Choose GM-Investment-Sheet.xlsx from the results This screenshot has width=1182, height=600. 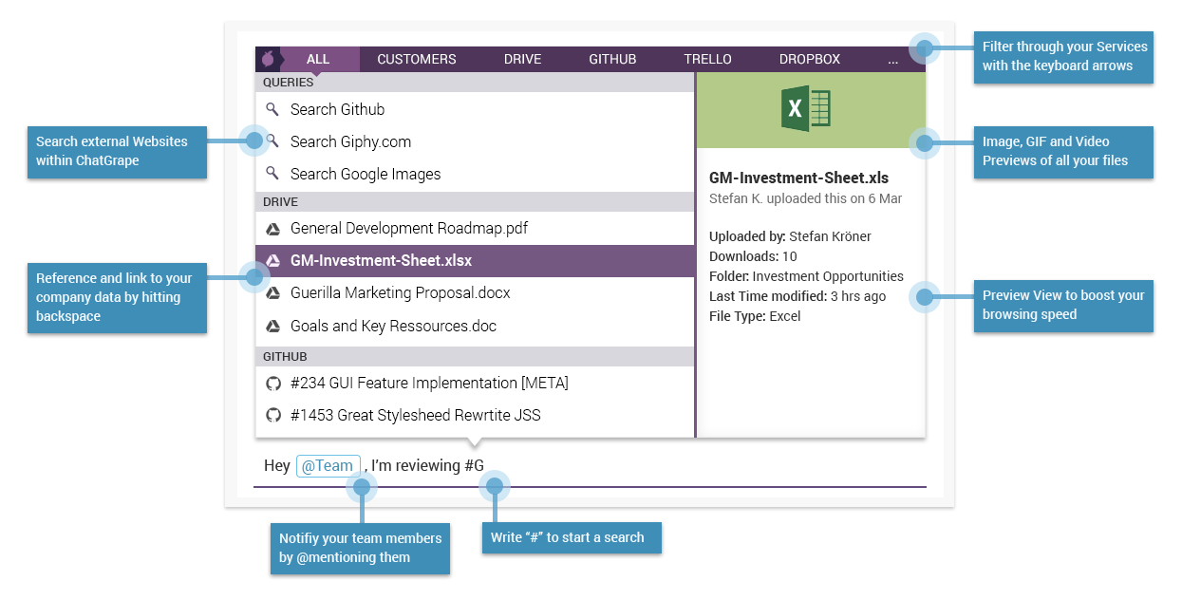point(381,261)
